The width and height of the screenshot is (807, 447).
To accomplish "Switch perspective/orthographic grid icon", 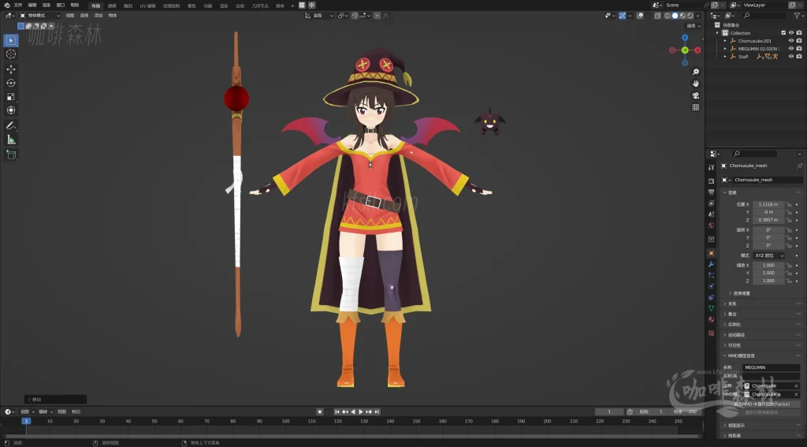I will pyautogui.click(x=696, y=107).
